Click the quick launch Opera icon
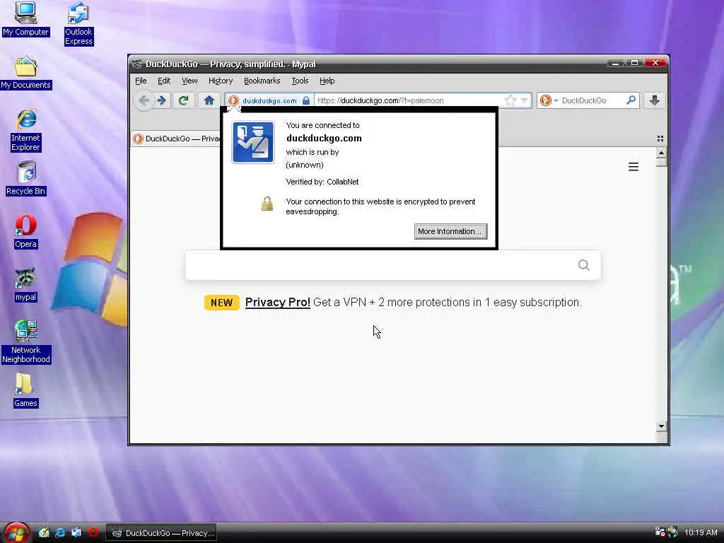This screenshot has height=543, width=724. (x=93, y=532)
